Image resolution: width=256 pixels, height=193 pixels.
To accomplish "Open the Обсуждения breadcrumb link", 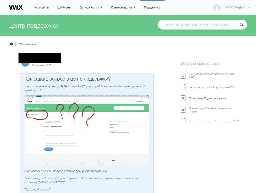I will tap(27, 44).
